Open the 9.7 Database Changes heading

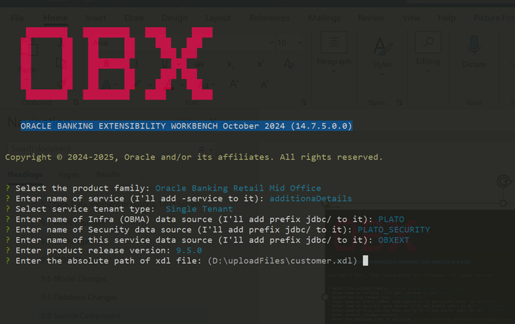coord(79,298)
